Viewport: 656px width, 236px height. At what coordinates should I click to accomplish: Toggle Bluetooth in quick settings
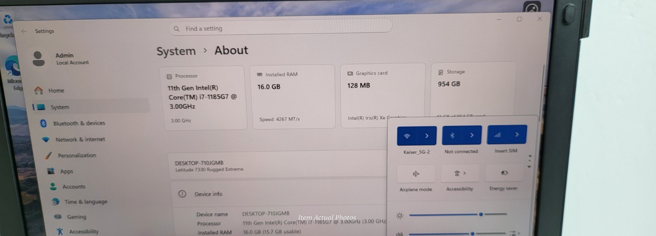(452, 135)
